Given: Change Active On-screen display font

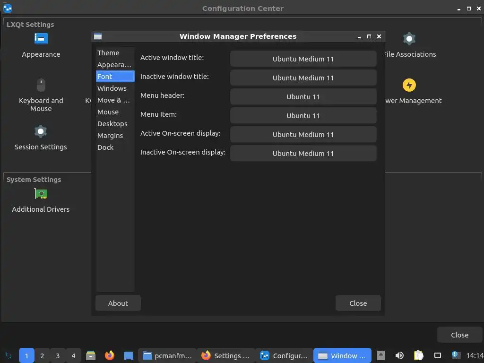Looking at the screenshot, I should tap(303, 135).
